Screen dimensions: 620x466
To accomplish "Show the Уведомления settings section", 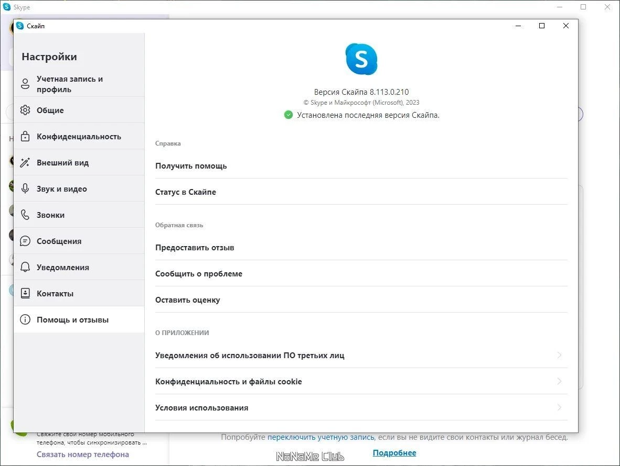I will click(79, 267).
